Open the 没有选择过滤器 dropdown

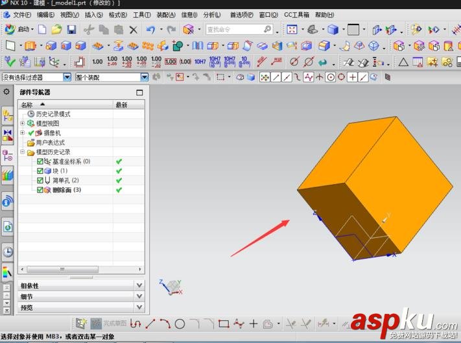[x=67, y=77]
